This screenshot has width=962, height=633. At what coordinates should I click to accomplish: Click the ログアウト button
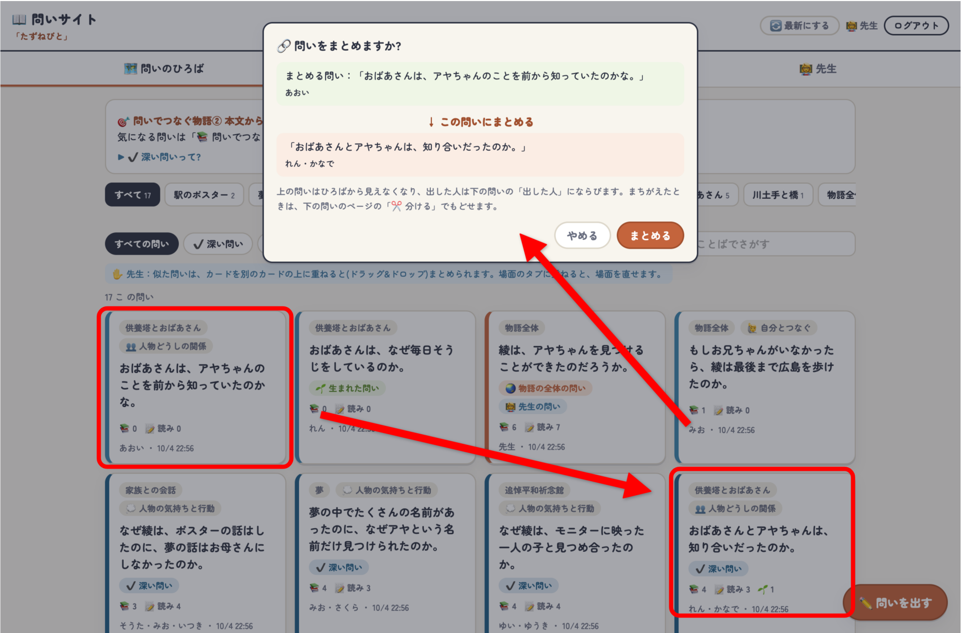point(916,26)
